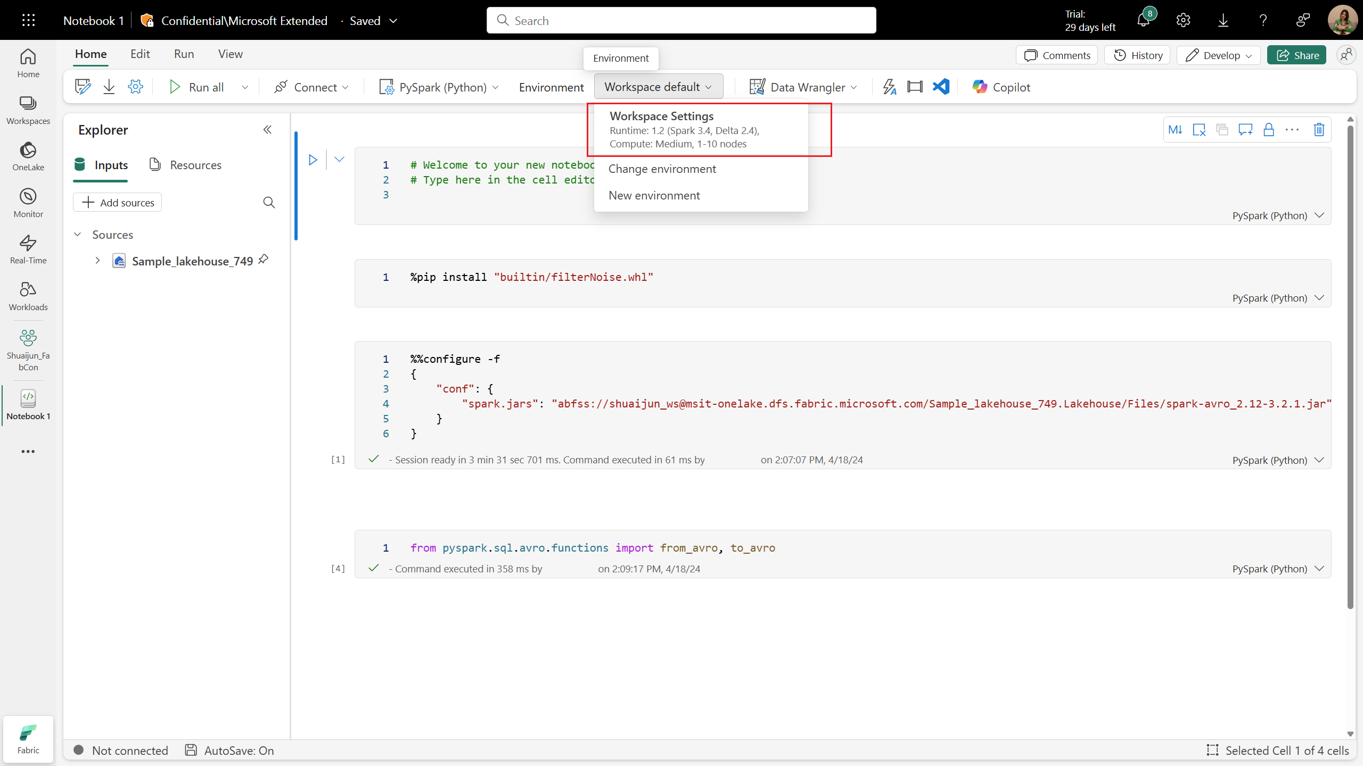Click the Copilot icon
Viewport: 1363px width, 766px height.
(x=981, y=87)
